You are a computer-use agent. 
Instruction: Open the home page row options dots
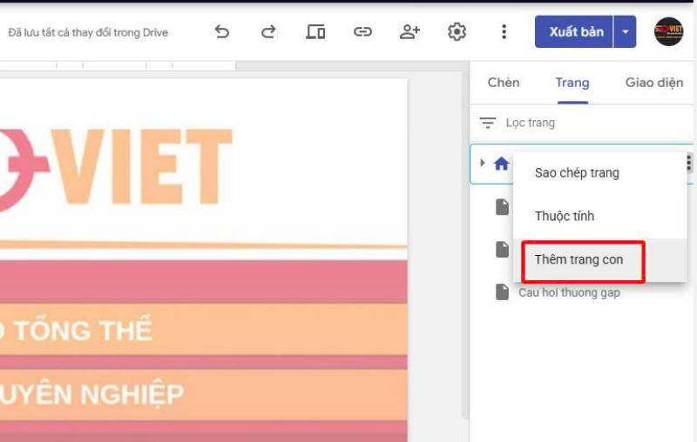tap(688, 163)
